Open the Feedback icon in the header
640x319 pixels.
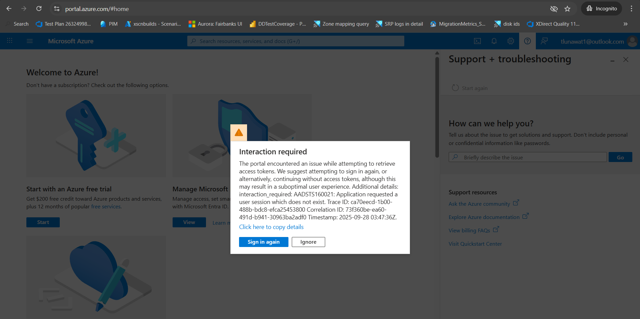click(x=544, y=41)
